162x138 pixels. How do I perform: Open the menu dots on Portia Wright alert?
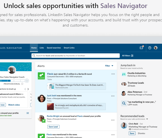pos(113,120)
